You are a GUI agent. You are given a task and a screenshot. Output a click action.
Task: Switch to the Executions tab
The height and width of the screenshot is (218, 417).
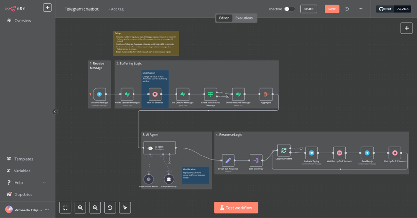(x=244, y=18)
